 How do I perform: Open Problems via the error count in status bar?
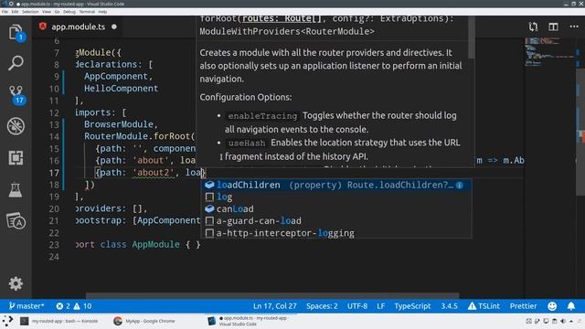[x=73, y=306]
